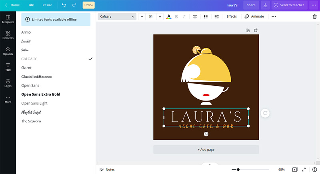Select the Open Sans Light font

[x=34, y=103]
